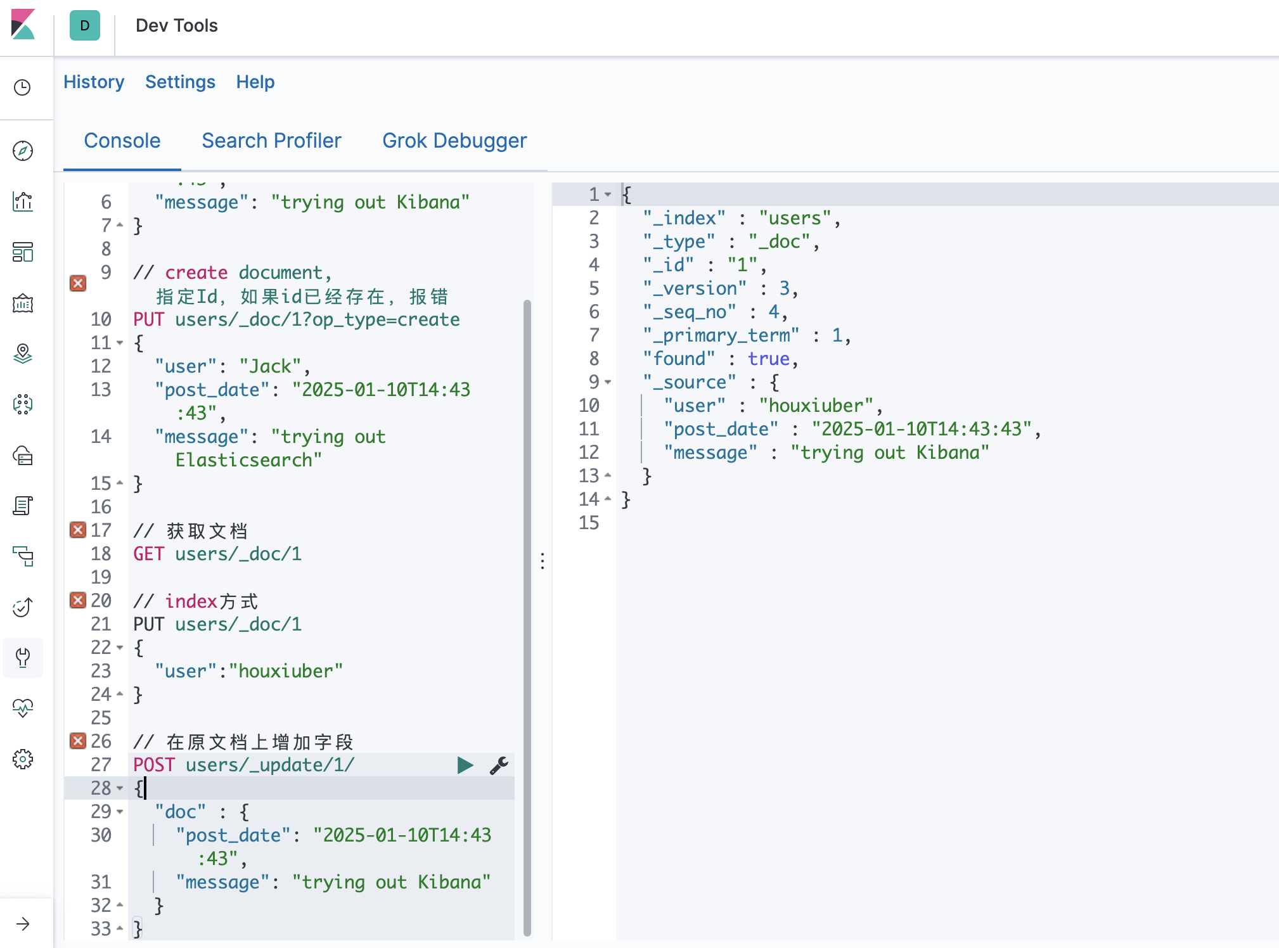Image resolution: width=1279 pixels, height=948 pixels.
Task: Click the panel resize divider handle
Action: click(543, 561)
